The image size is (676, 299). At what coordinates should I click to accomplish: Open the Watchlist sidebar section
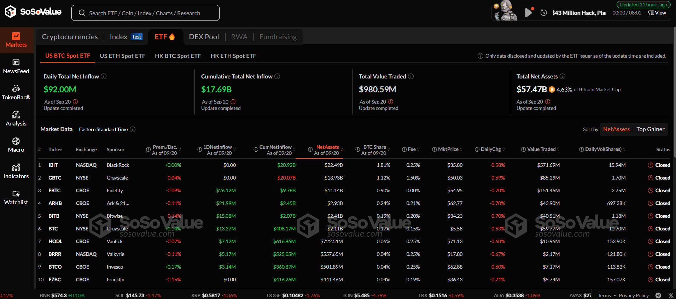click(16, 198)
